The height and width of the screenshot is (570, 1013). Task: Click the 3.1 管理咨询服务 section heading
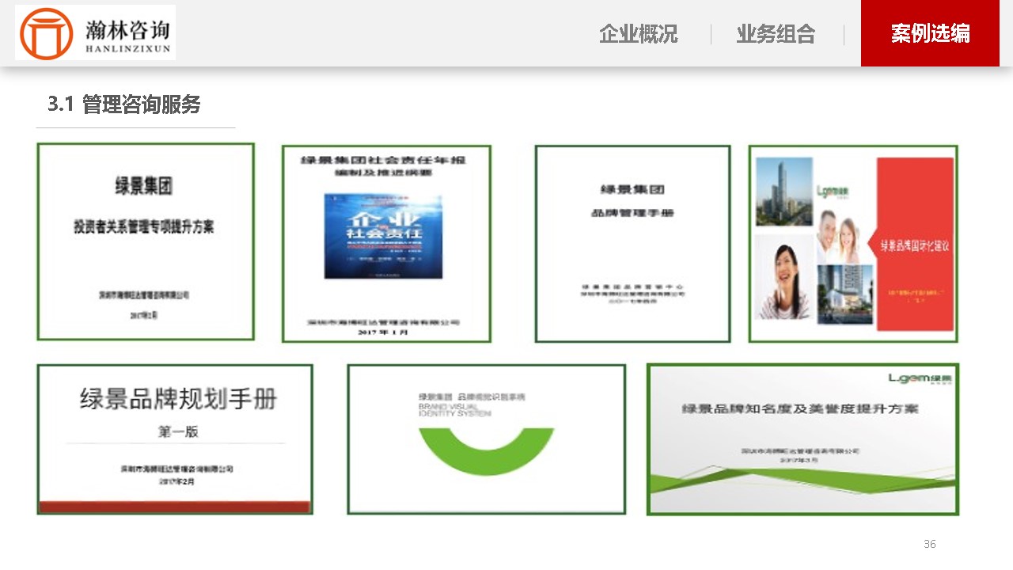click(x=124, y=104)
